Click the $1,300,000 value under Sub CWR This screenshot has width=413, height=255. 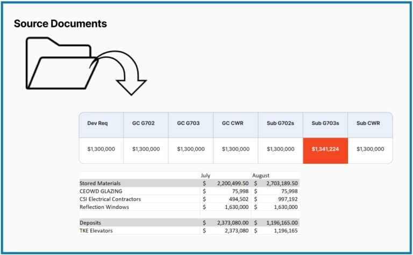pos(371,149)
